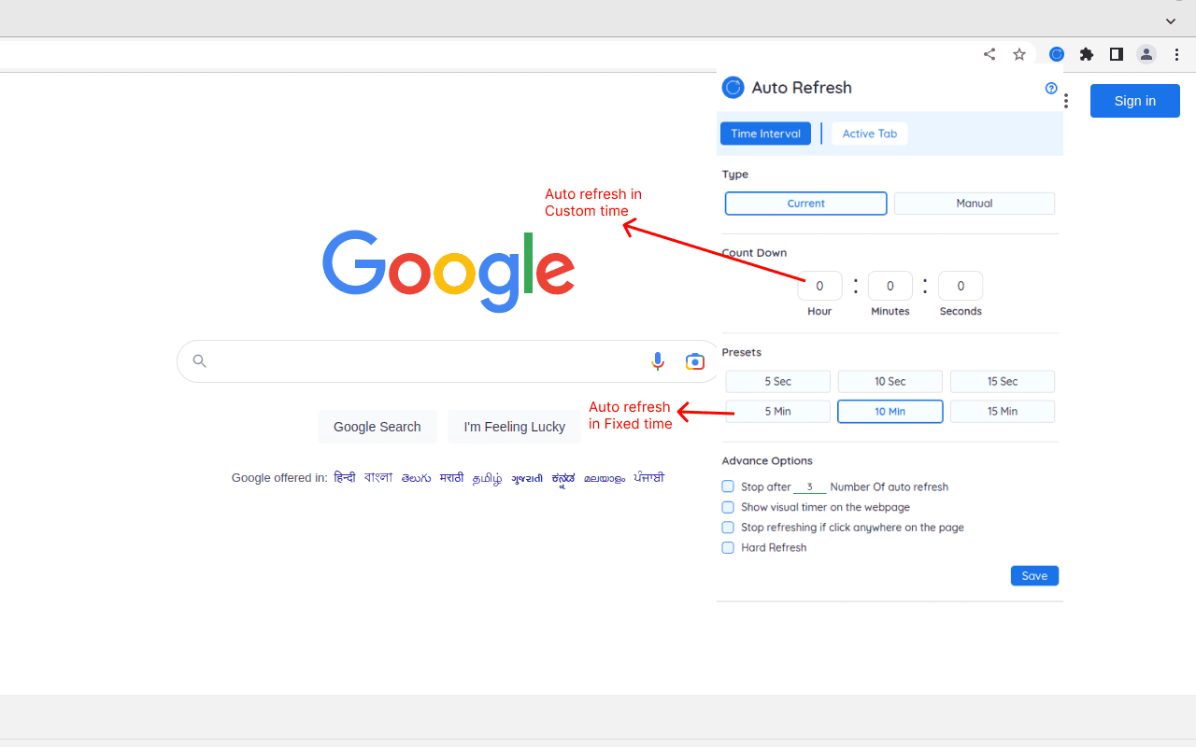Screen dimensions: 1196x747
Task: Click the magnifier icon in the search box
Action: tap(199, 361)
